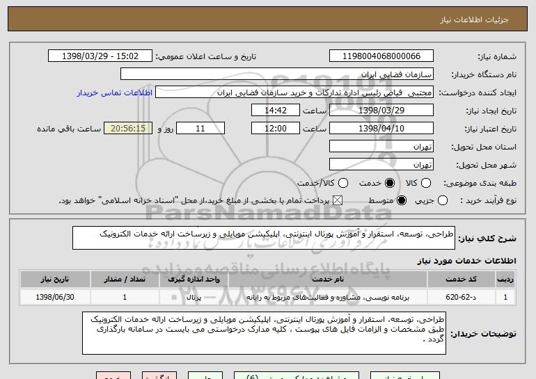The image size is (536, 379).
Task: Click the delivery city field تهران
Action: click(381, 165)
